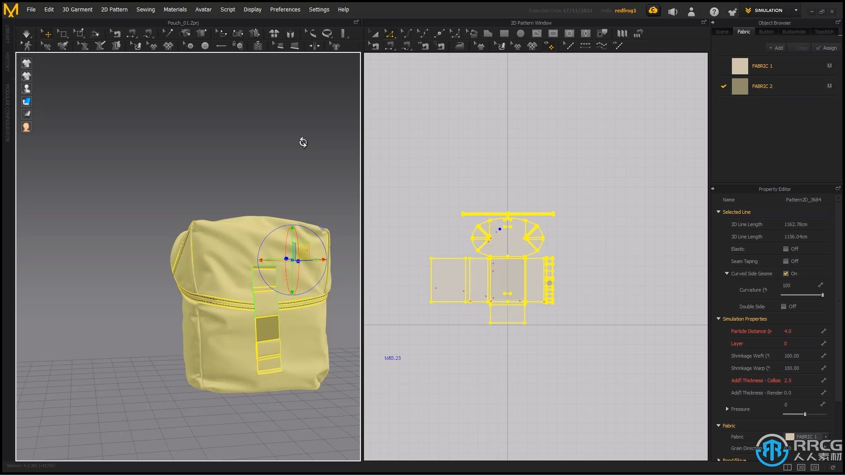Viewport: 845px width, 475px height.
Task: Click the Add button in Object Browser
Action: click(x=776, y=47)
